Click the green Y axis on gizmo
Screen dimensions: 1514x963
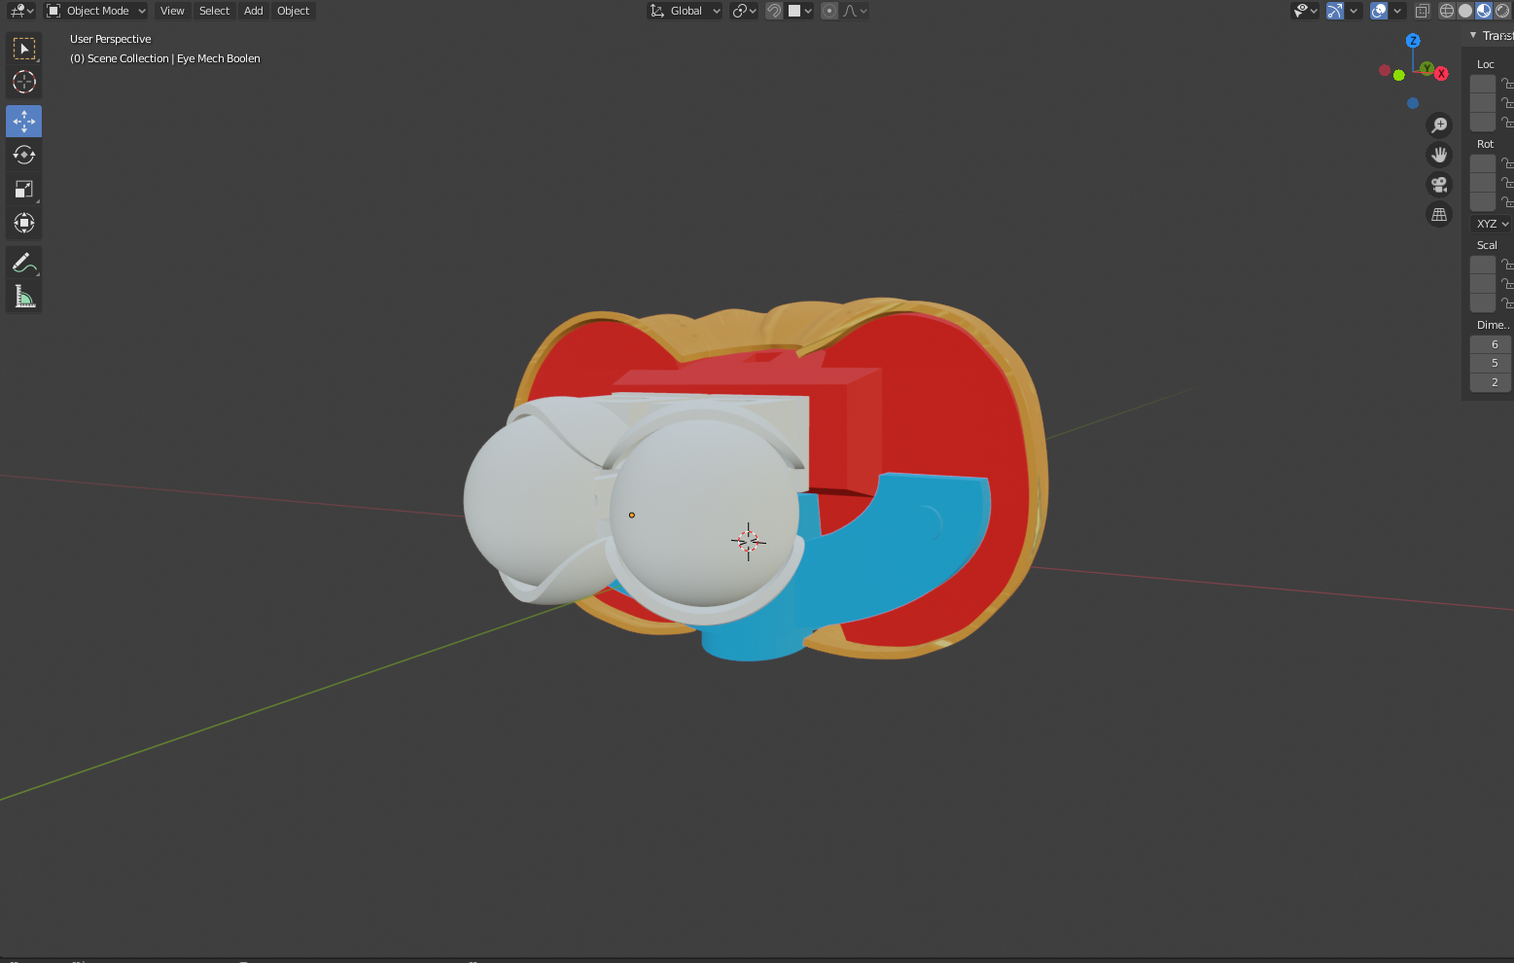(1426, 68)
